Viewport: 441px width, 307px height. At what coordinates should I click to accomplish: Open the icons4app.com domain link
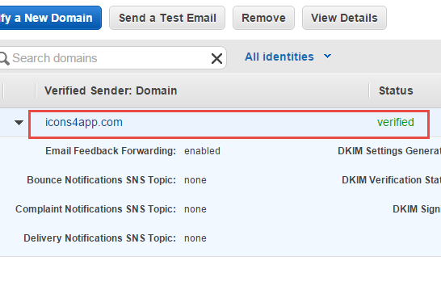(84, 122)
